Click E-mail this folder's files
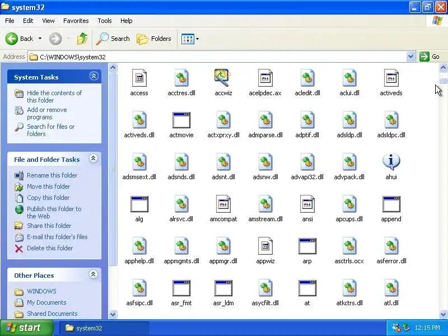This screenshot has height=336, width=448. pos(57,236)
